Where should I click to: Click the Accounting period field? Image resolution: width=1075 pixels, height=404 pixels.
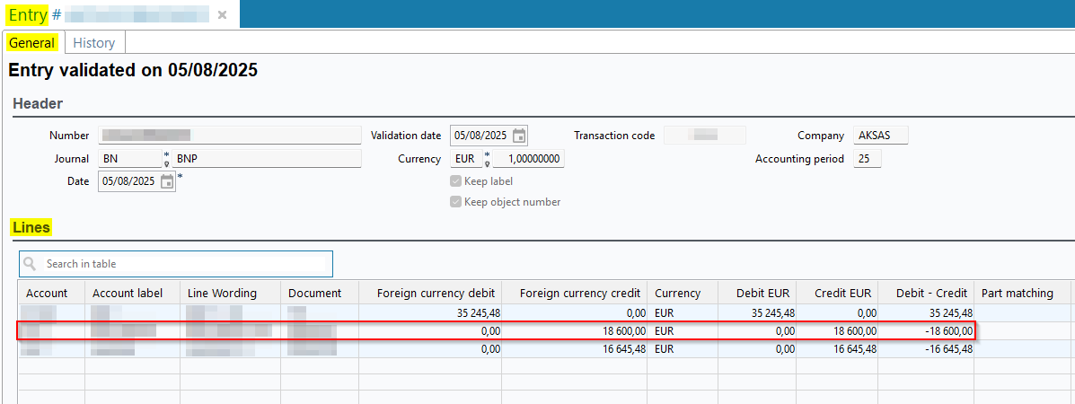click(x=867, y=159)
